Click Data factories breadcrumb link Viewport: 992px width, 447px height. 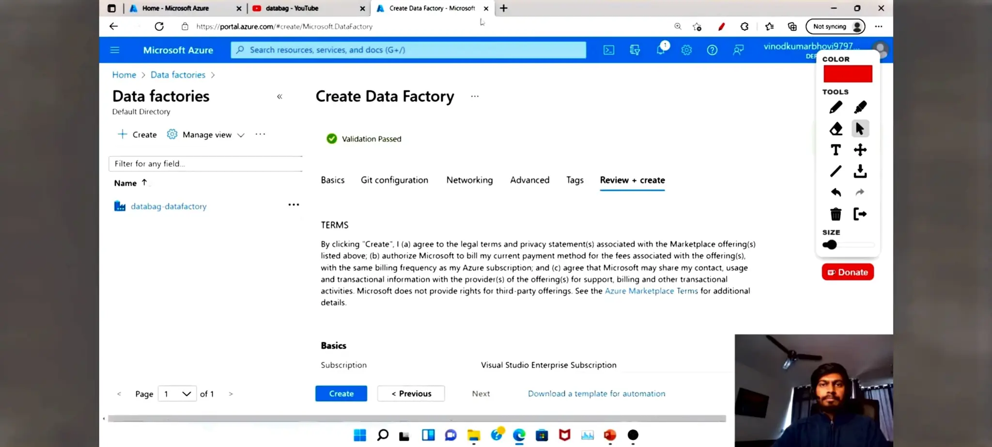(178, 75)
